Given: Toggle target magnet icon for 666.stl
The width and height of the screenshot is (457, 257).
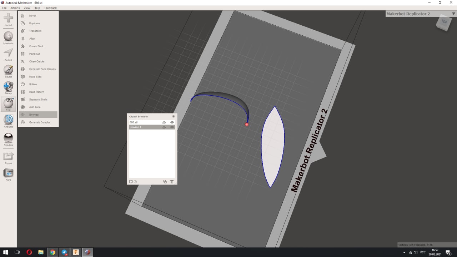Looking at the screenshot, I should click(x=164, y=122).
